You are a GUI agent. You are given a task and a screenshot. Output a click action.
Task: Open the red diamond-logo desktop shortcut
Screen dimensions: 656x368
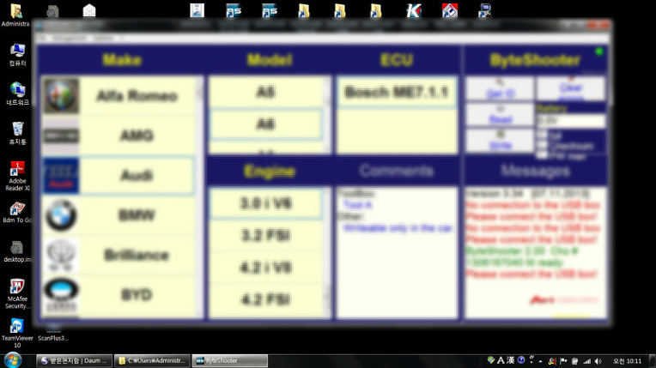point(450,10)
